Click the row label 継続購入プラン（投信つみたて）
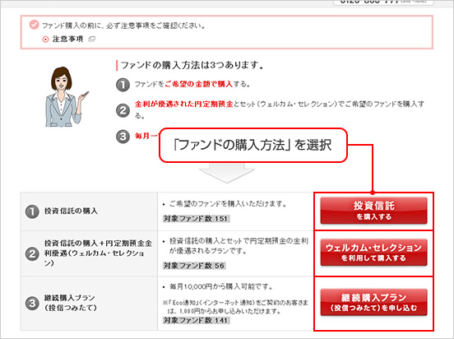Image resolution: width=454 pixels, height=339 pixels. pos(70,303)
